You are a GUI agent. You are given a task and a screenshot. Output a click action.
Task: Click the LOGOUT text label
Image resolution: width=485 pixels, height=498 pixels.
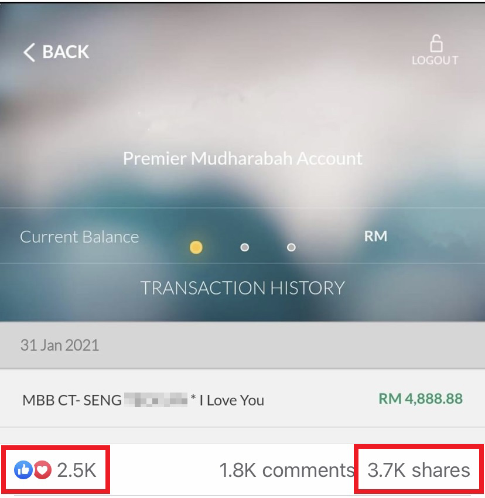[435, 60]
